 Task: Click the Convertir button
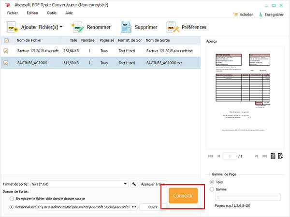click(183, 196)
